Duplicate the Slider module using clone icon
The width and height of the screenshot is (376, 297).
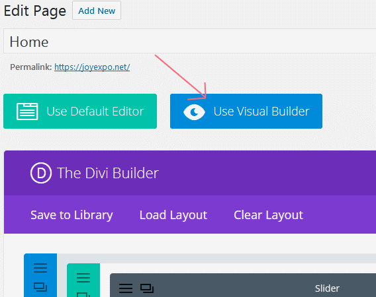[x=147, y=288]
